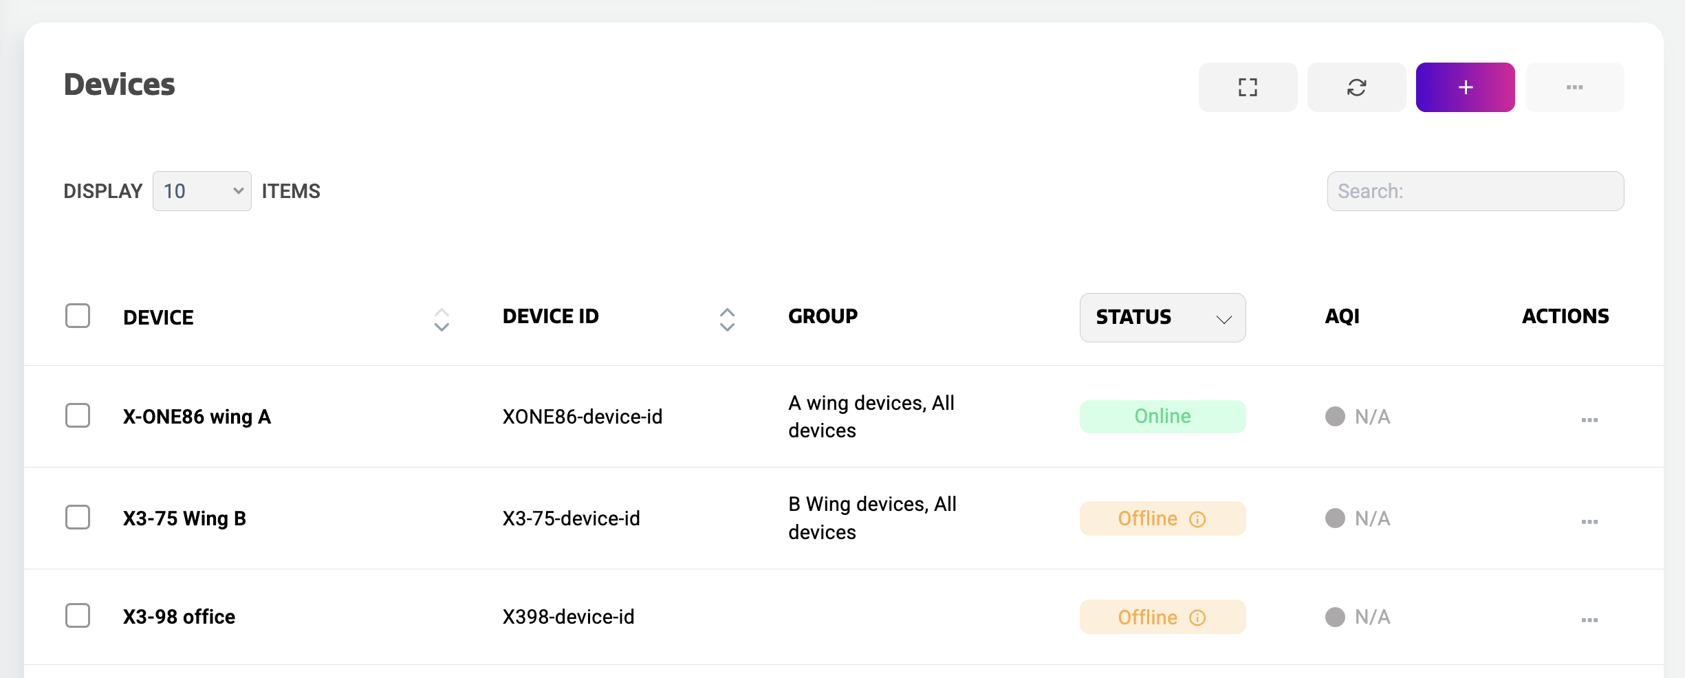Click the purple add device button
Viewport: 1685px width, 678px height.
(x=1465, y=87)
